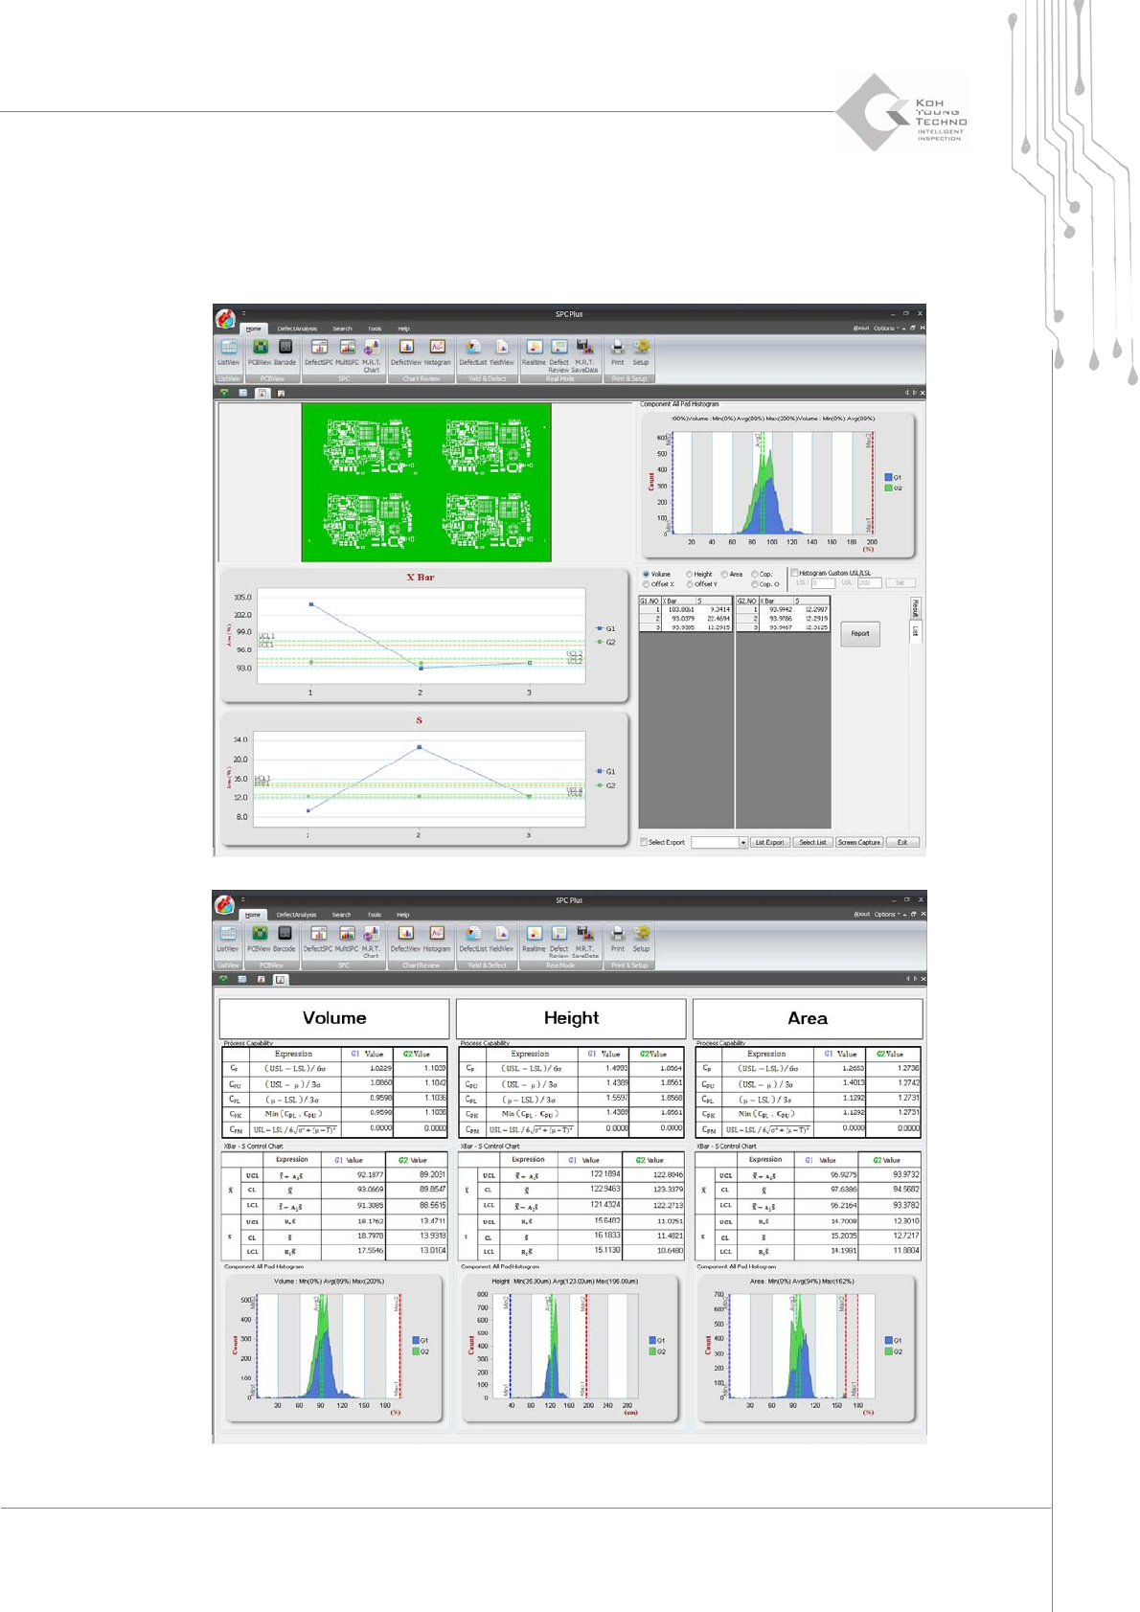Open M.R.T. Chart in the upper window ribbon
Viewport: 1140px width, 1612px height.
372,354
